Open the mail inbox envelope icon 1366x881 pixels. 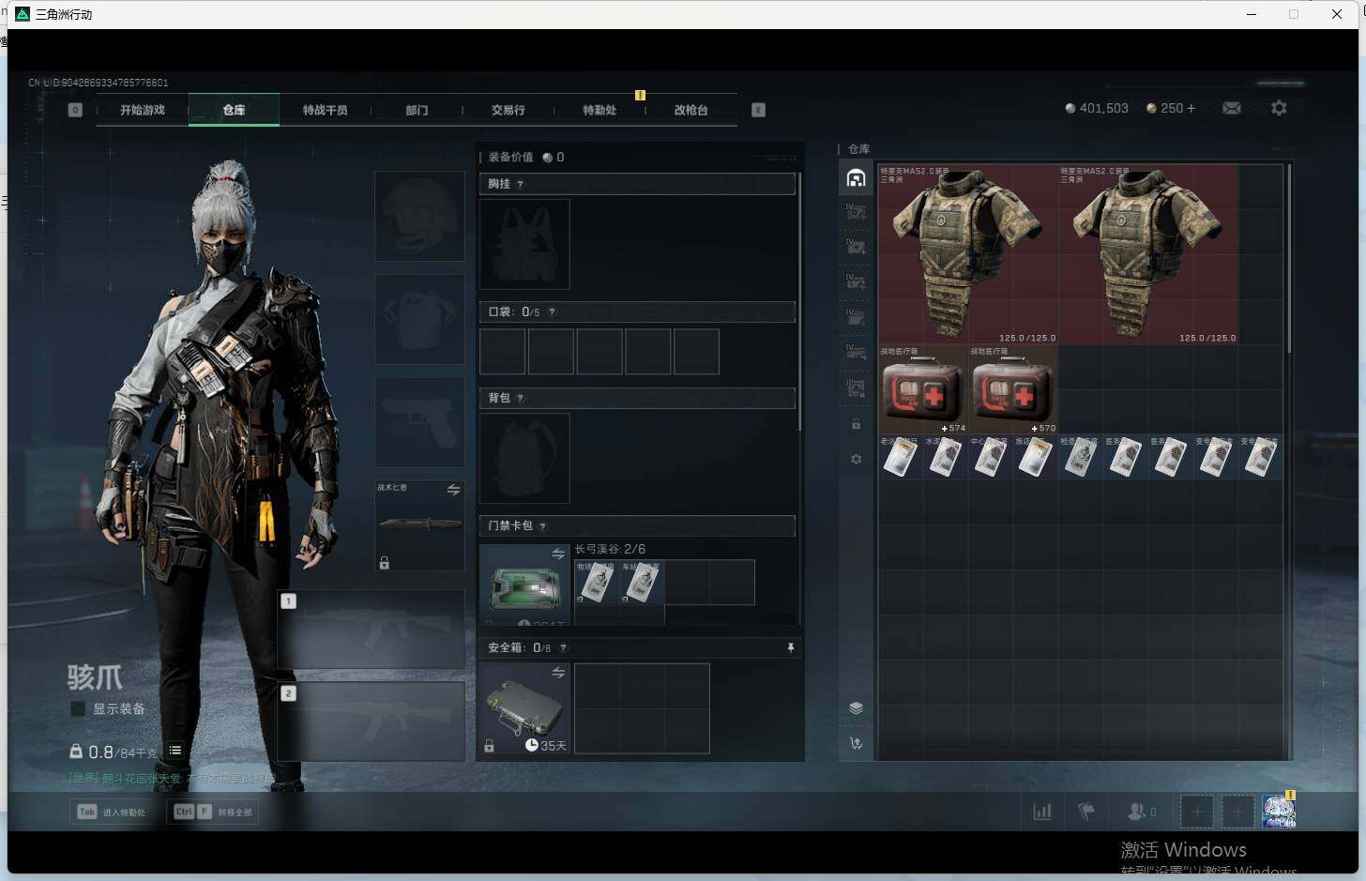1232,109
